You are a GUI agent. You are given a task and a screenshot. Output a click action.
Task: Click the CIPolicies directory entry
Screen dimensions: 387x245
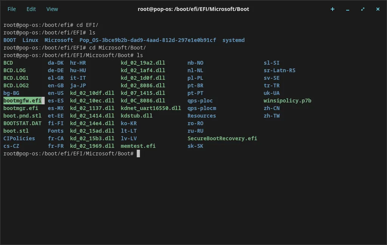[x=19, y=138]
